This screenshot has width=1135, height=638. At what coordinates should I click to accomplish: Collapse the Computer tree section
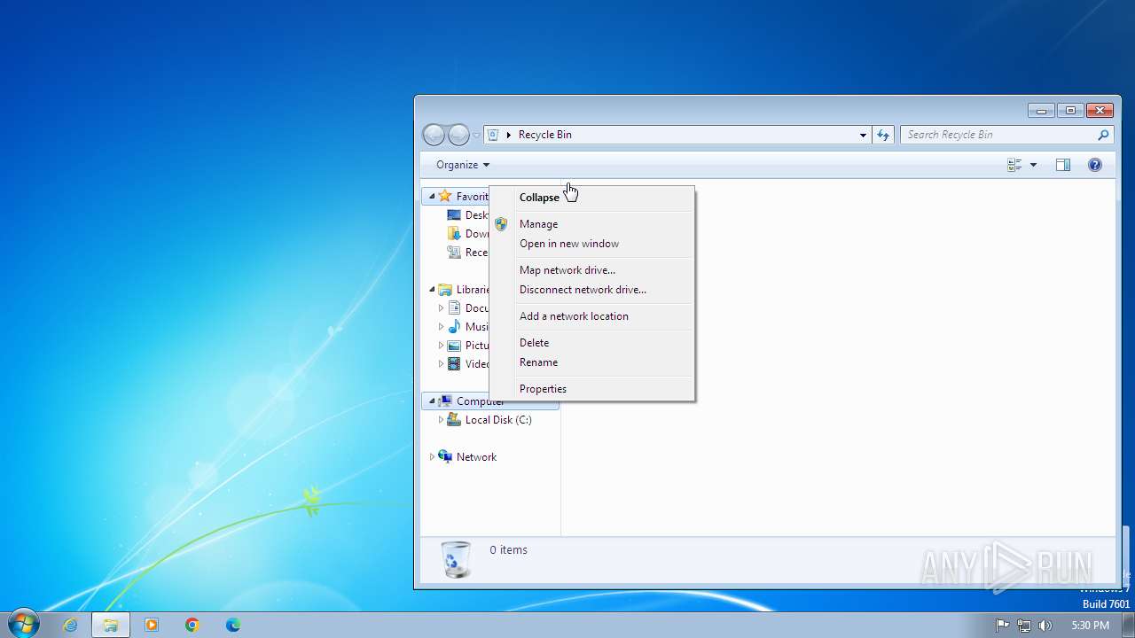click(x=432, y=401)
